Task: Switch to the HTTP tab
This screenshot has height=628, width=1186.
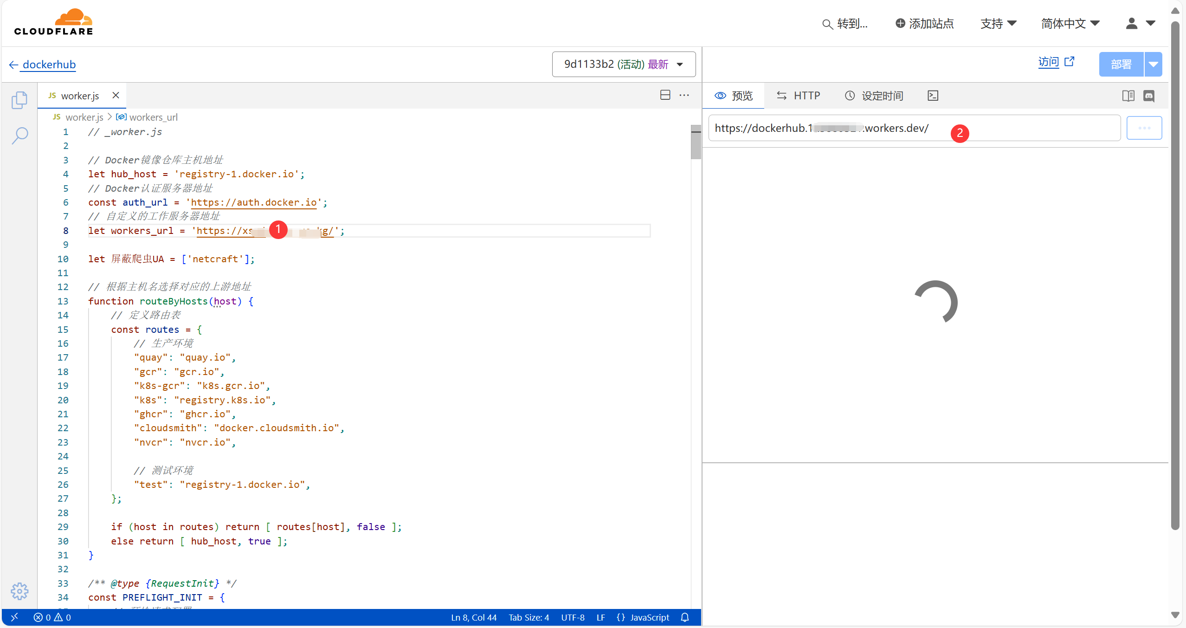Action: click(x=798, y=96)
